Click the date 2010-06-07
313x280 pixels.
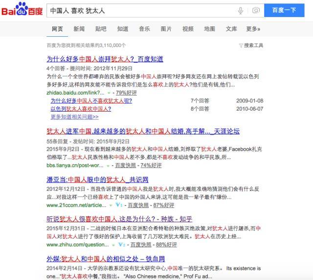[250, 109]
